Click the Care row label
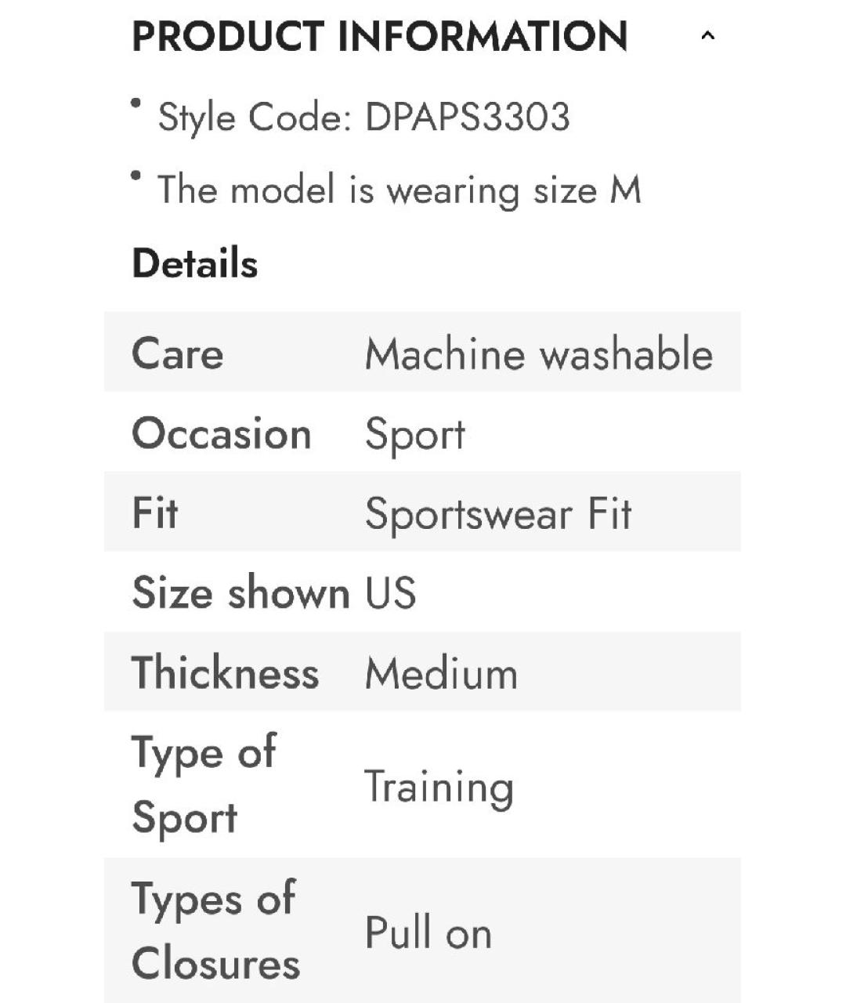The height and width of the screenshot is (1003, 846). click(x=178, y=353)
